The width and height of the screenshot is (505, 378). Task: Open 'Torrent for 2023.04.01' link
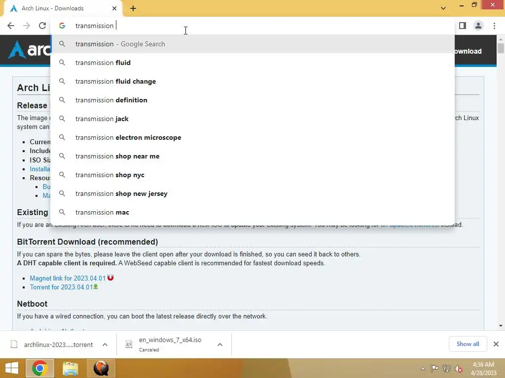pyautogui.click(x=61, y=287)
